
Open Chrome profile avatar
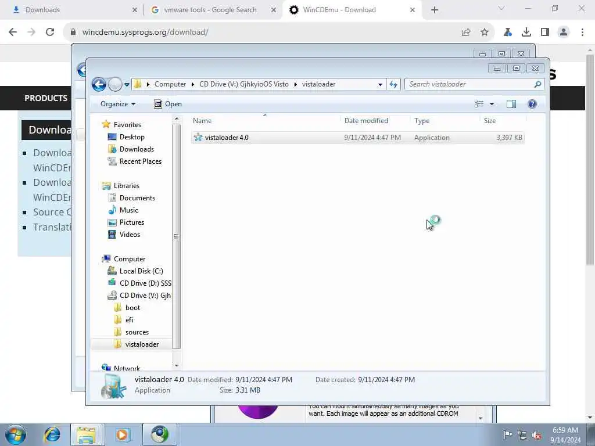[x=564, y=33]
